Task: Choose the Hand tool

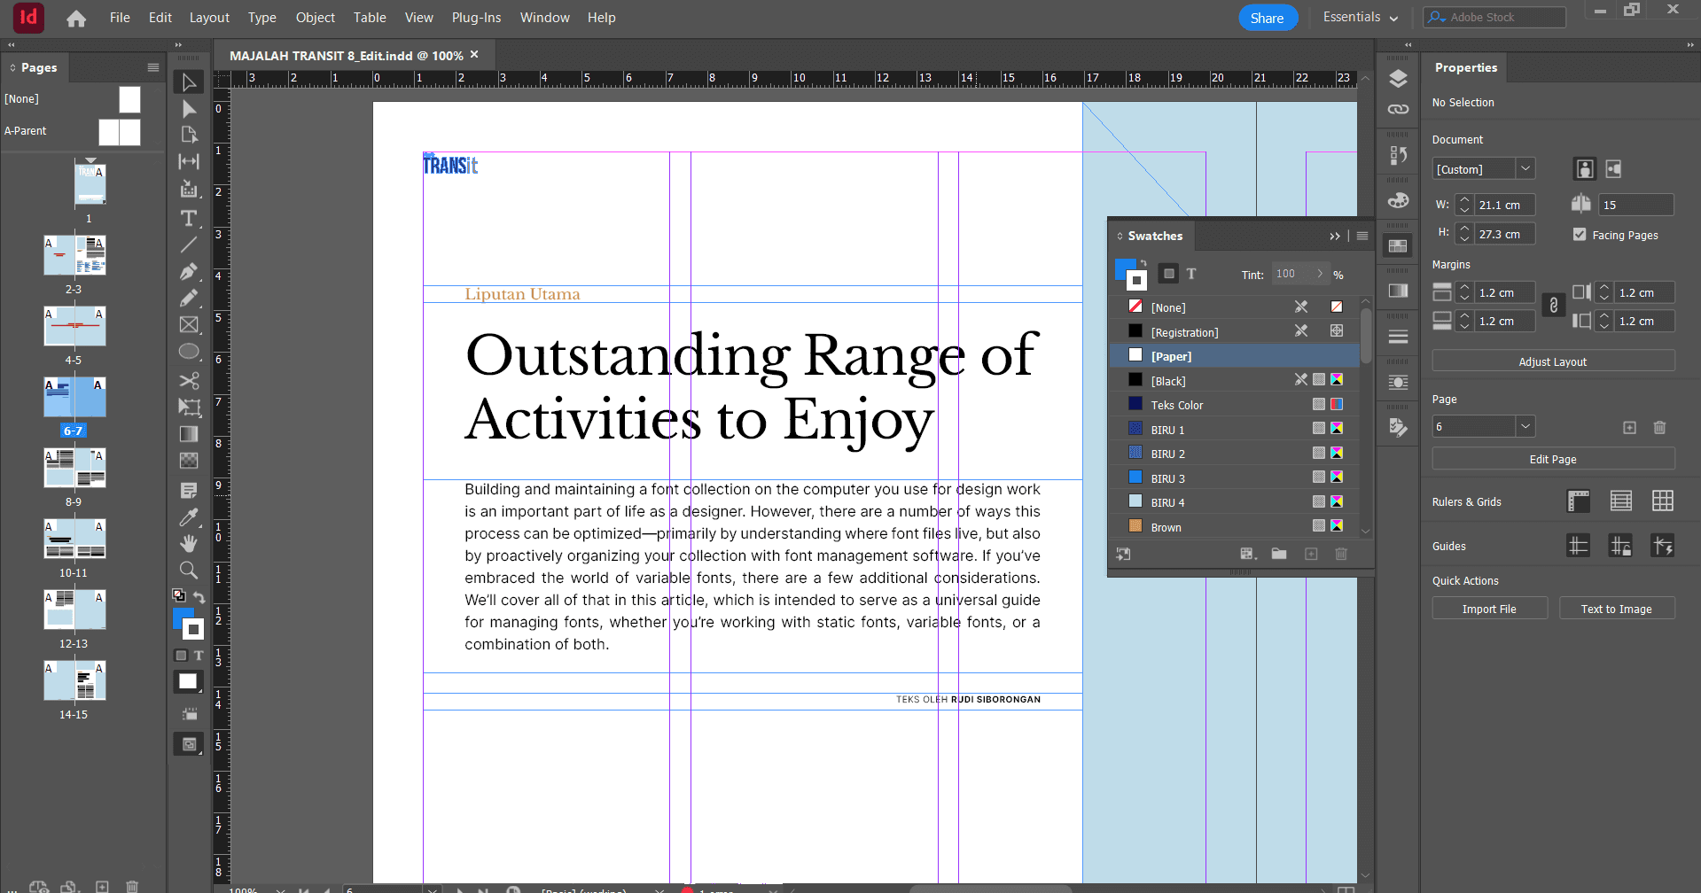Action: point(189,543)
